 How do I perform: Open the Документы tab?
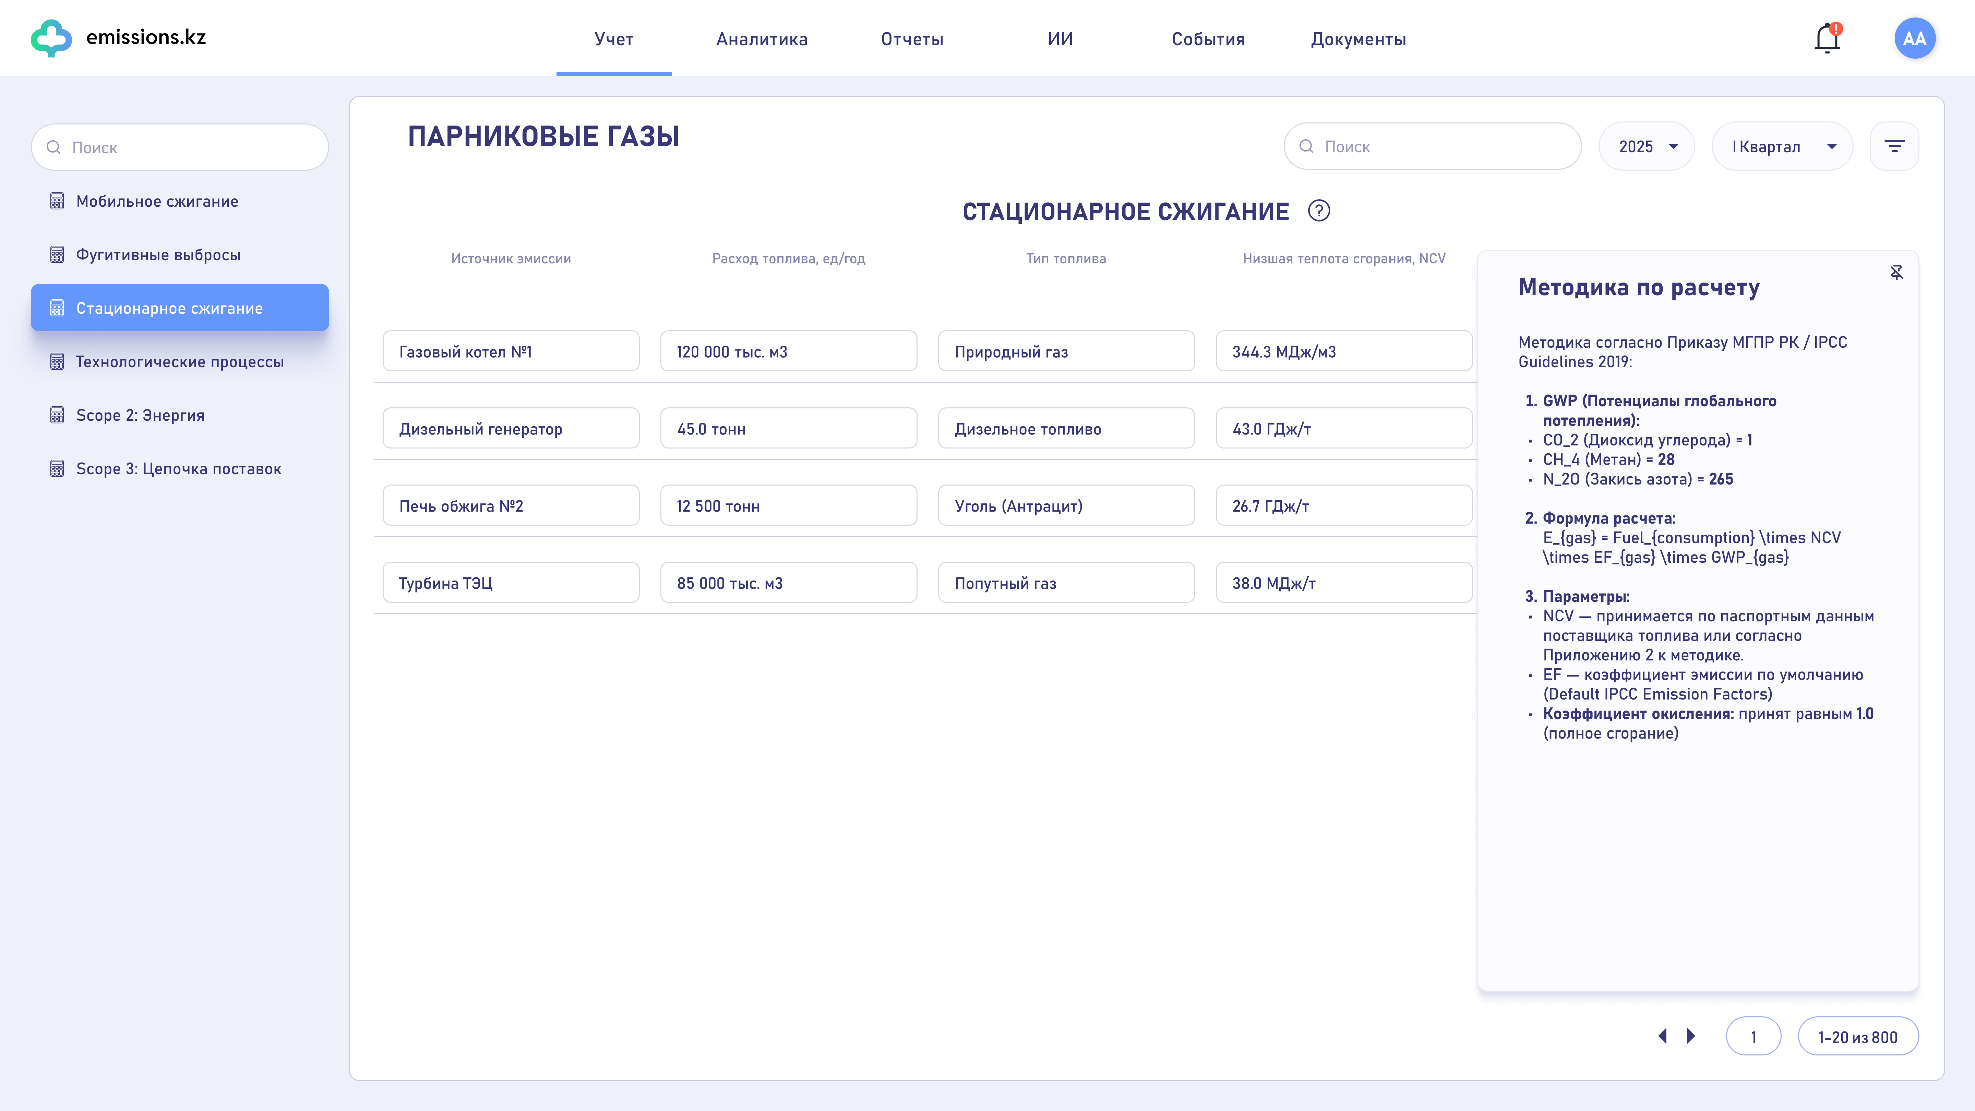click(x=1358, y=39)
